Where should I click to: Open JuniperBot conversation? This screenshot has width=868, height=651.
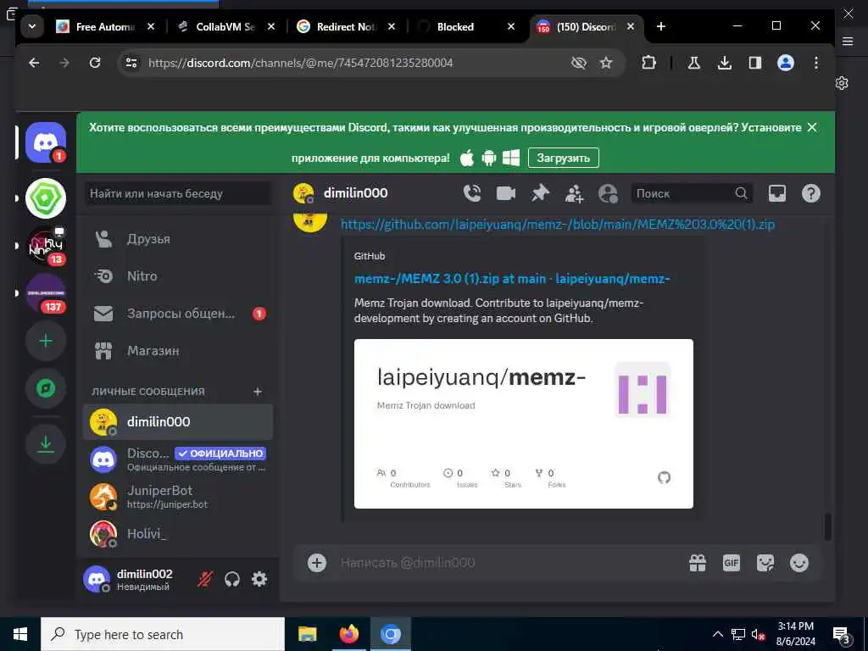pyautogui.click(x=178, y=497)
